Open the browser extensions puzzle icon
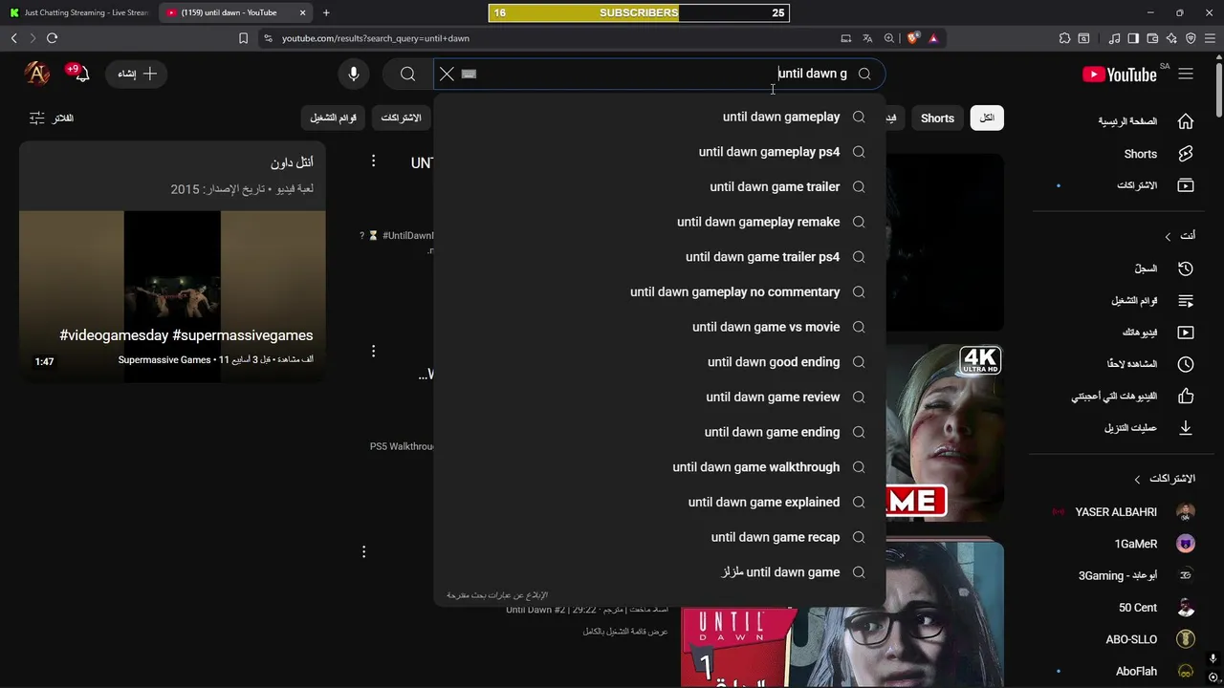 point(1064,38)
